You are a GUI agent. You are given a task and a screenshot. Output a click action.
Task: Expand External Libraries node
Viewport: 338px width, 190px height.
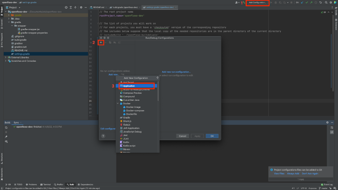[x=6, y=58]
